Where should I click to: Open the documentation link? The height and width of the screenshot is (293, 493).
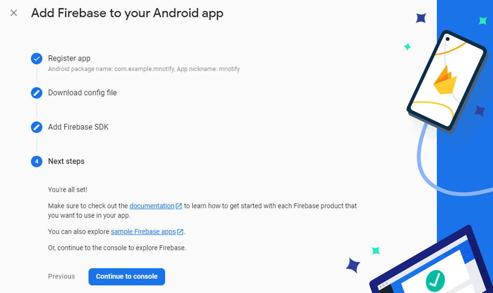coord(152,206)
